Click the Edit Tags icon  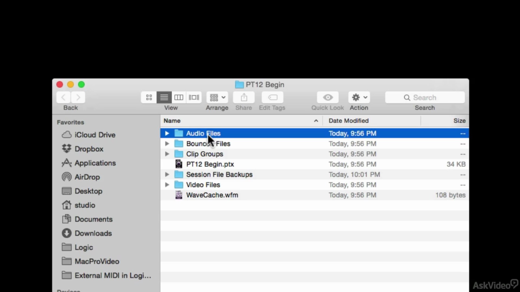coord(272,97)
